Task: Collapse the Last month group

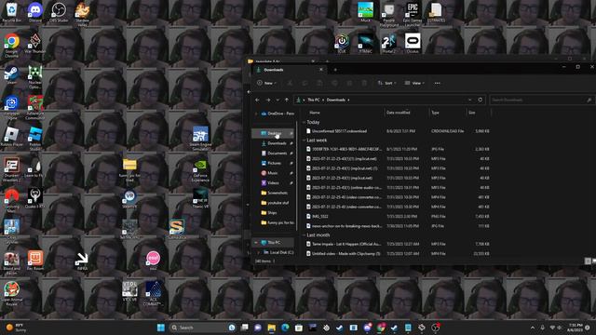Action: 305,235
